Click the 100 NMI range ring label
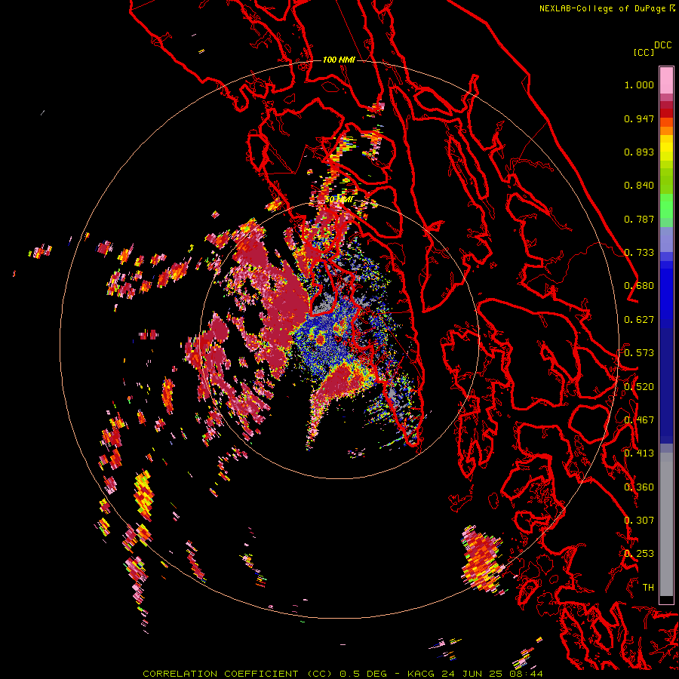The image size is (679, 679). pyautogui.click(x=339, y=60)
